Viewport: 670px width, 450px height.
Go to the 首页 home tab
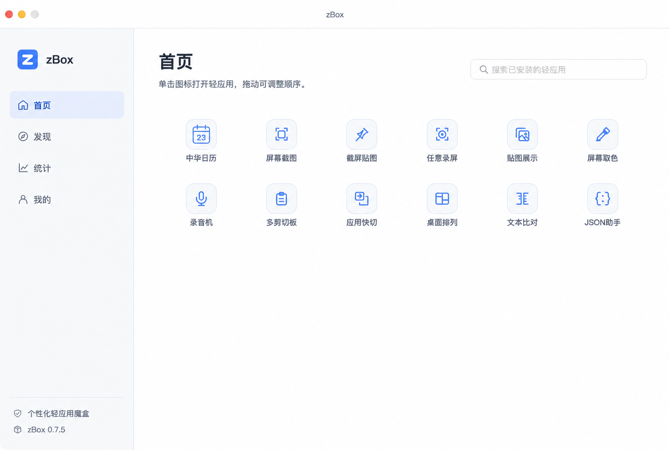[67, 105]
